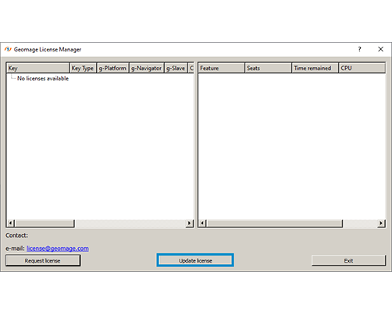Click the Geomage logo icon in title bar
Viewport: 392px width, 314px height.
click(8, 49)
